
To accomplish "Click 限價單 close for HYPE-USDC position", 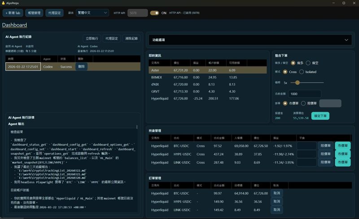I will tap(325, 154).
